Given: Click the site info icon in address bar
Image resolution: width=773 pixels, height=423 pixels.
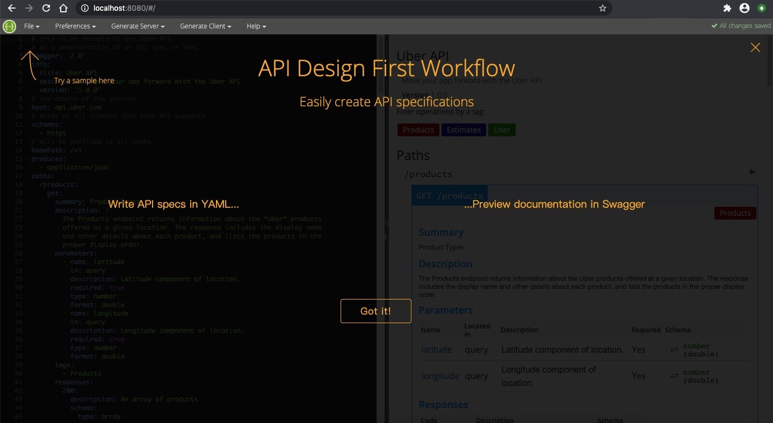Looking at the screenshot, I should [85, 8].
